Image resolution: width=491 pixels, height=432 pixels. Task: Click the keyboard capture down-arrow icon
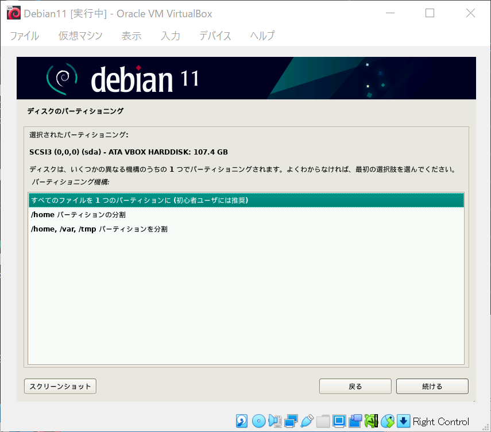404,421
